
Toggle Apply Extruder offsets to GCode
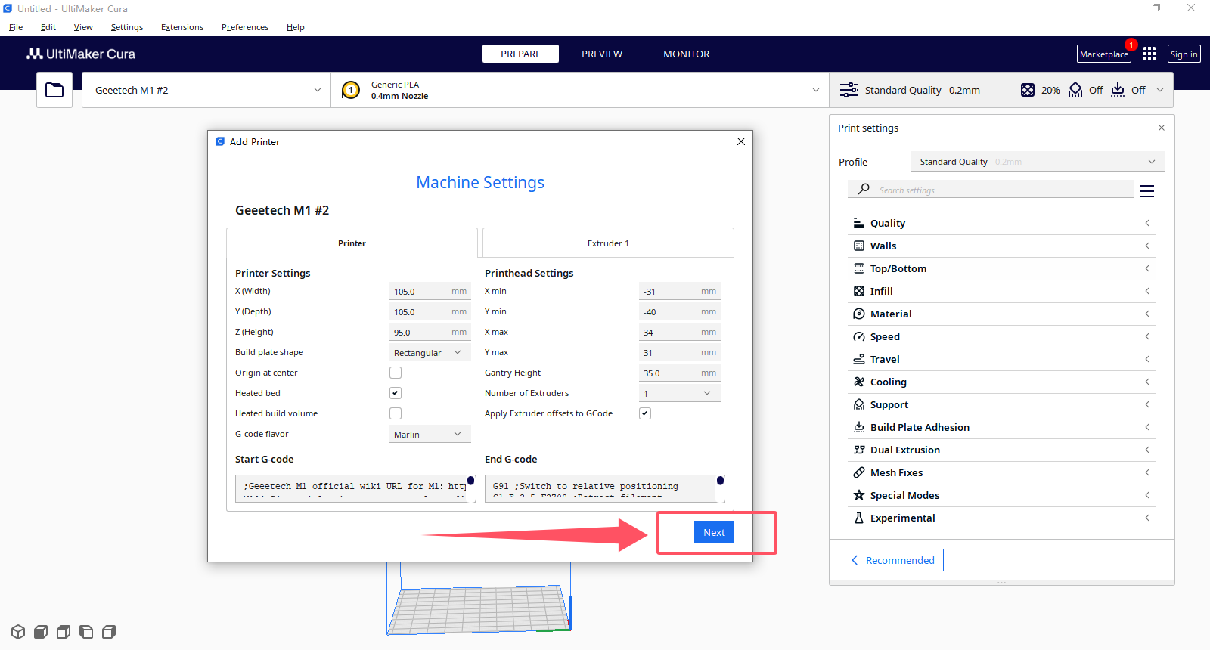click(x=645, y=413)
